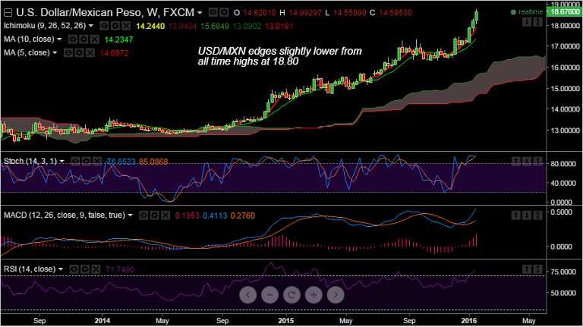Open Stoch indicator settings gear
This screenshot has height=327, width=583.
[87, 162]
